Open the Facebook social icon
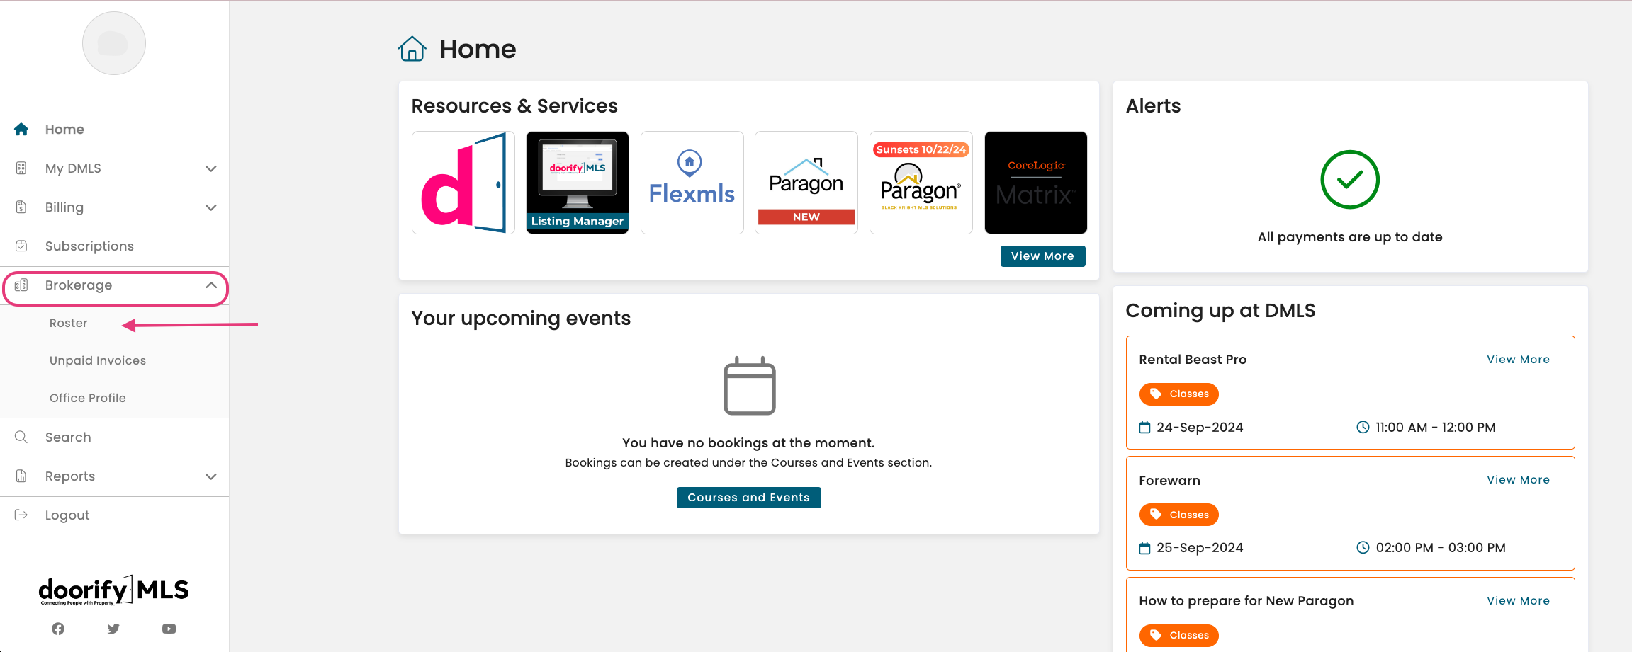 tap(58, 629)
